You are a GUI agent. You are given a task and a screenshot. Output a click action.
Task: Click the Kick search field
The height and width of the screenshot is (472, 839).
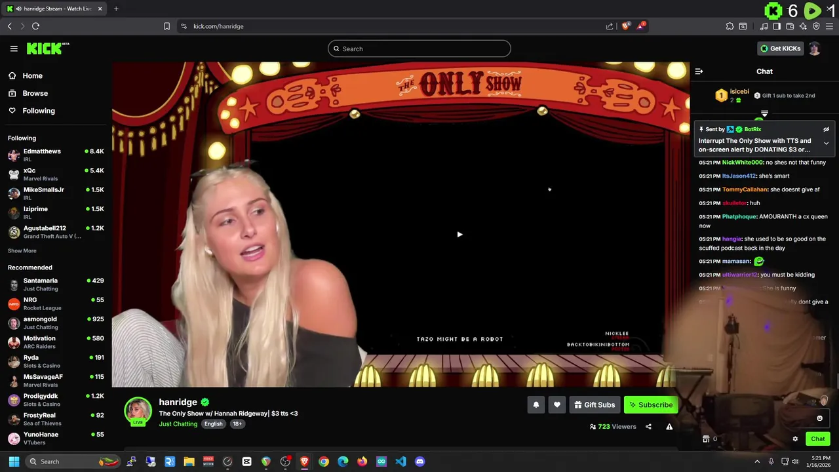pyautogui.click(x=419, y=49)
